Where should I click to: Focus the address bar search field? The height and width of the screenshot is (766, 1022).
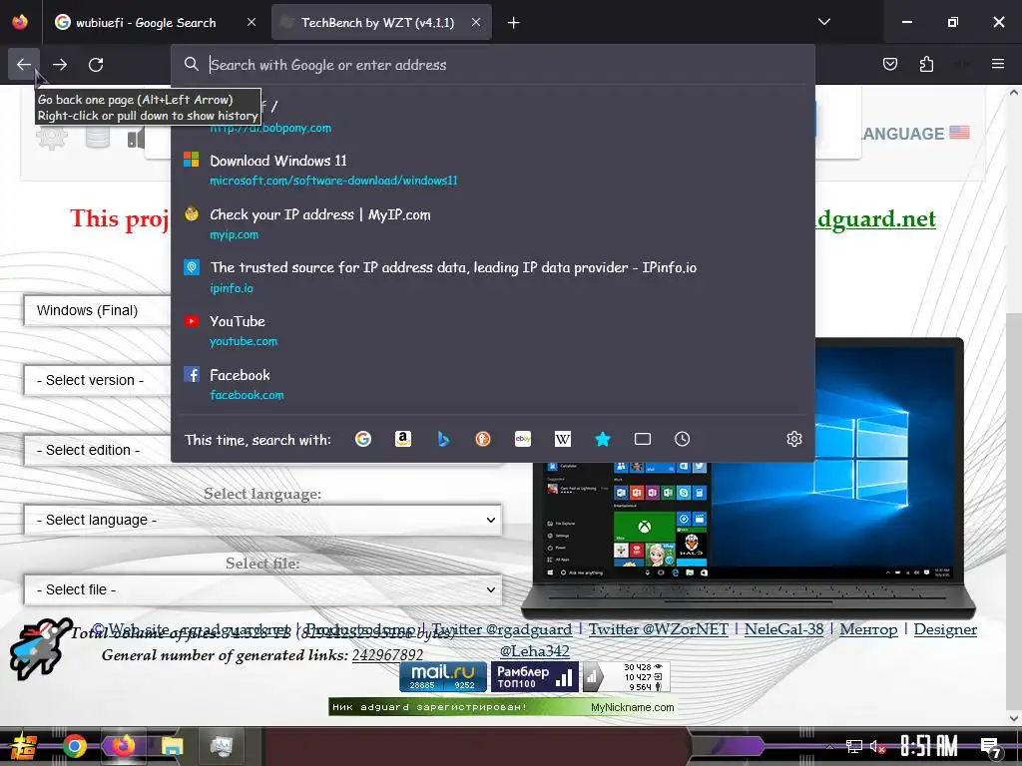pos(495,65)
